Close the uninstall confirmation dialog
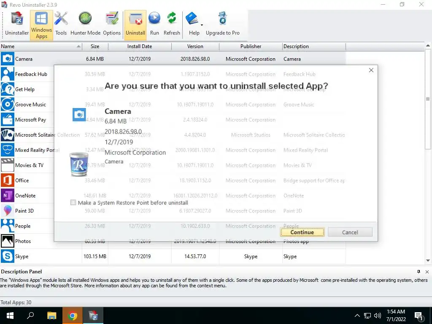Image resolution: width=432 pixels, height=324 pixels. 371,70
